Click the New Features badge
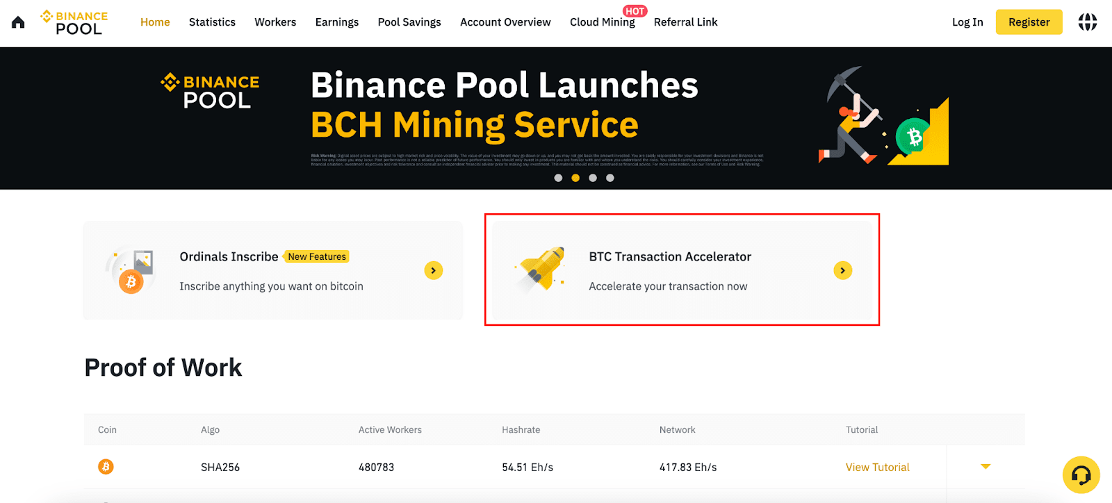 click(x=317, y=256)
